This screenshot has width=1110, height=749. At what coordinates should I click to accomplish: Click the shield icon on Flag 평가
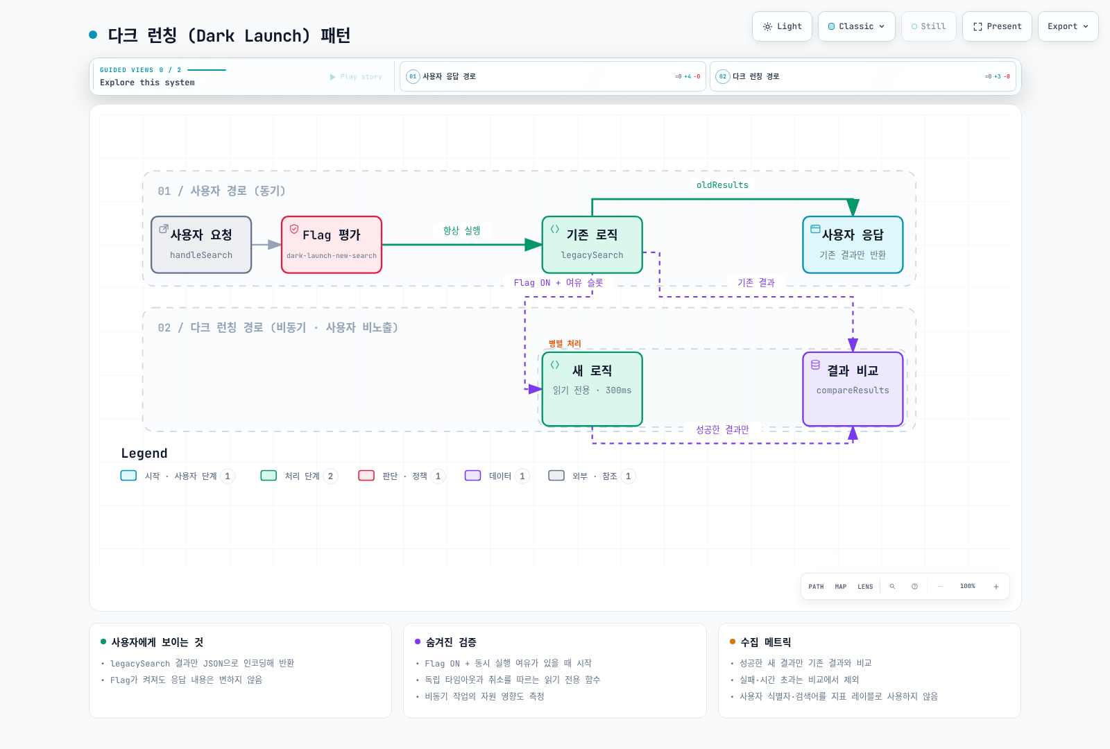point(294,229)
